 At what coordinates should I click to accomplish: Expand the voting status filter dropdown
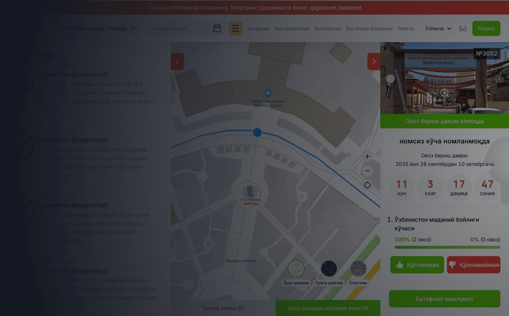[97, 28]
